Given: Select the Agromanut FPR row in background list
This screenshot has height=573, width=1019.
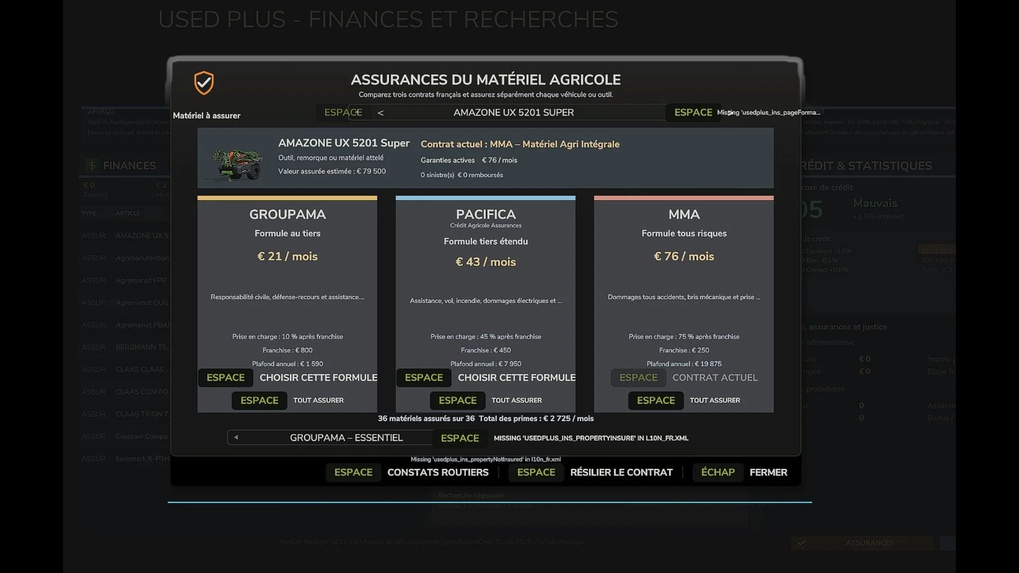Looking at the screenshot, I should (x=126, y=280).
